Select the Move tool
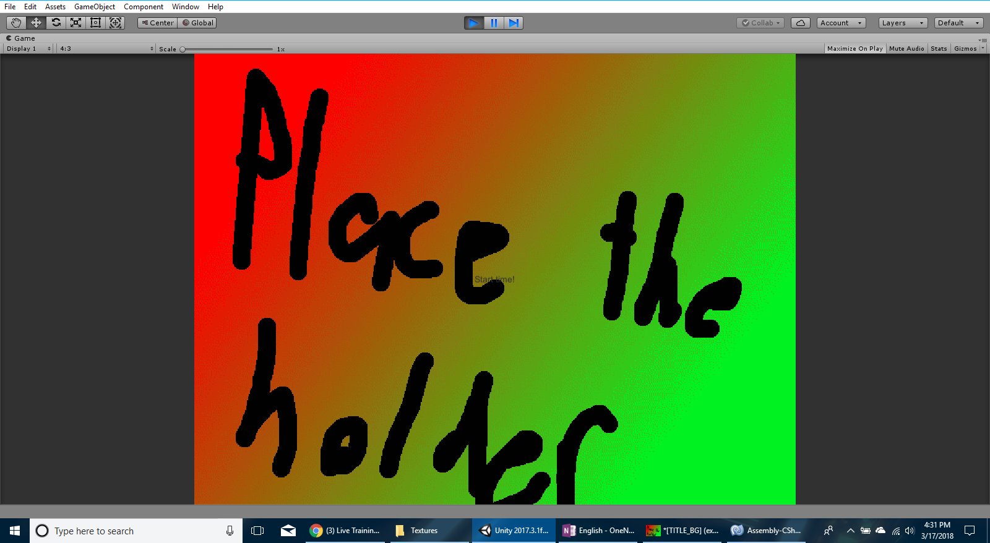The image size is (990, 543). (x=36, y=23)
